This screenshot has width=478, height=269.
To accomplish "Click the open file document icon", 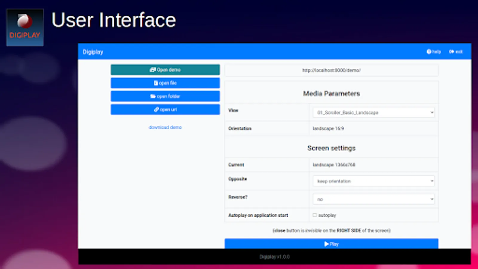I will click(x=156, y=83).
